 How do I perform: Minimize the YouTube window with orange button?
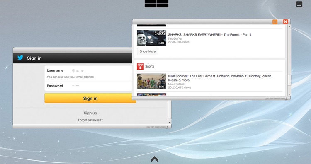275,22
